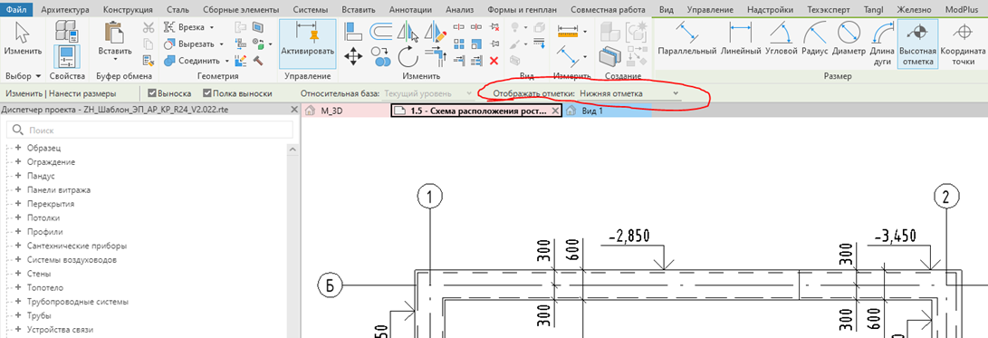
Task: Open the Файл menu tab
Action: (x=16, y=10)
